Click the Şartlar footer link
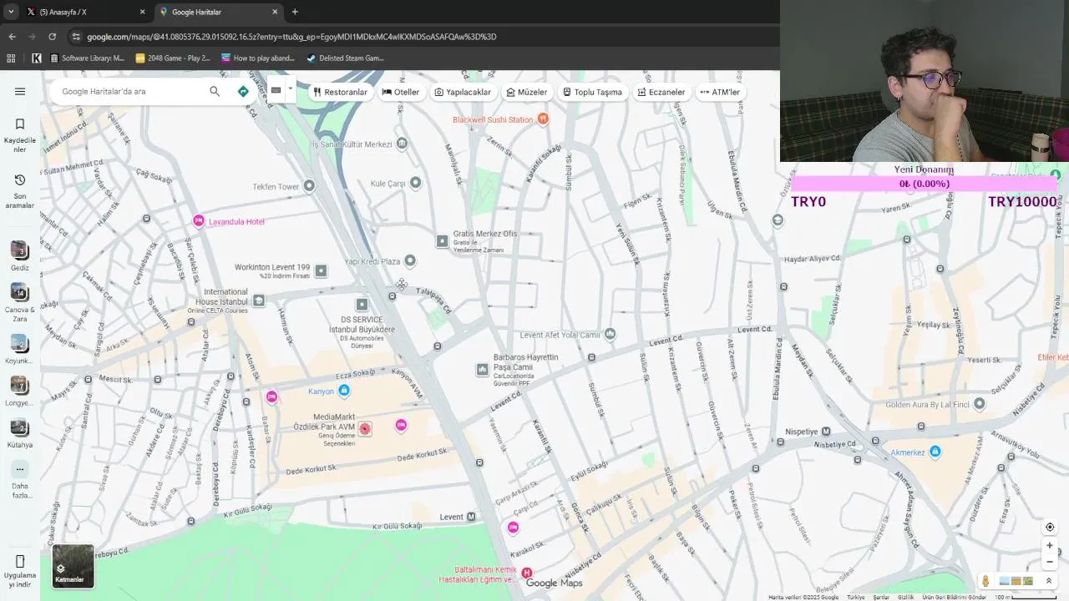 [881, 598]
